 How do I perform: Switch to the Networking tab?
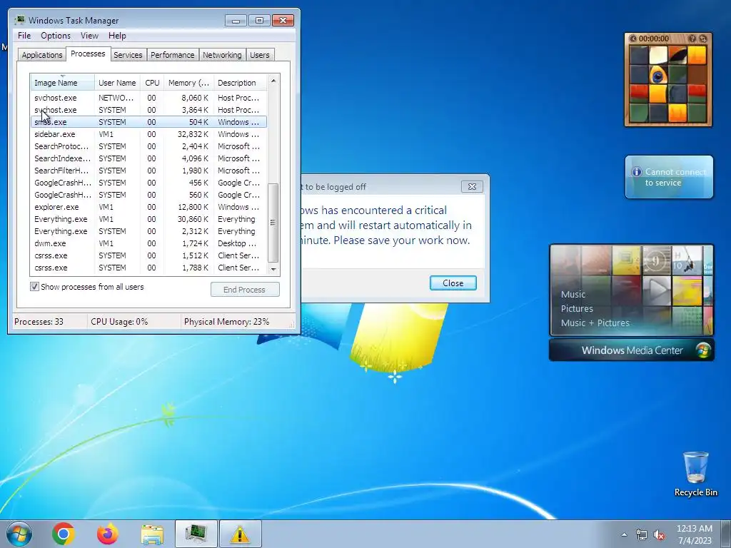[x=222, y=54]
